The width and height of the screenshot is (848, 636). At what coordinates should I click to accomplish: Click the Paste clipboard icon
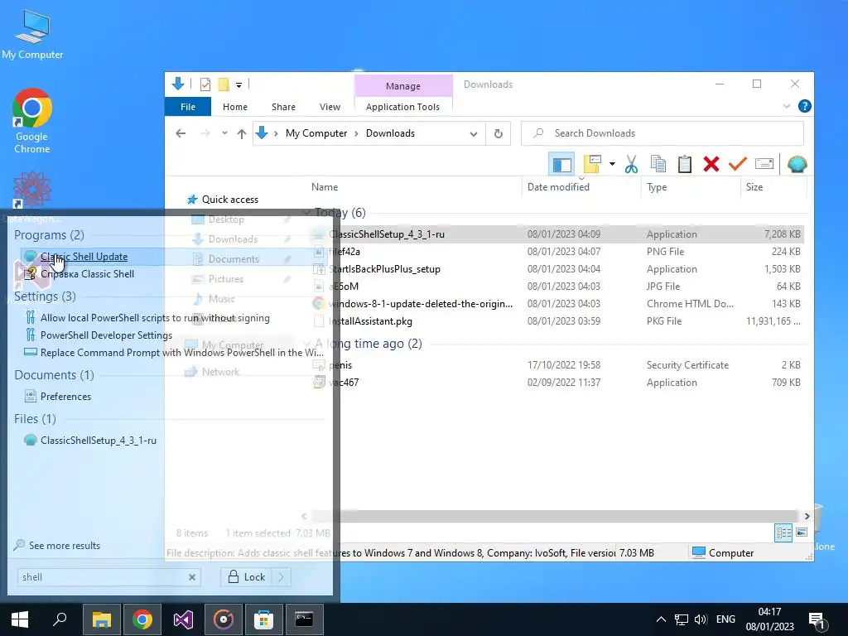tap(685, 165)
